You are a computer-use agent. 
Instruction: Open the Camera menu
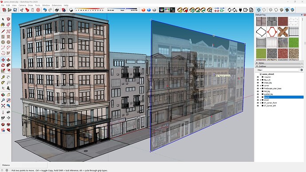(x=22, y=5)
